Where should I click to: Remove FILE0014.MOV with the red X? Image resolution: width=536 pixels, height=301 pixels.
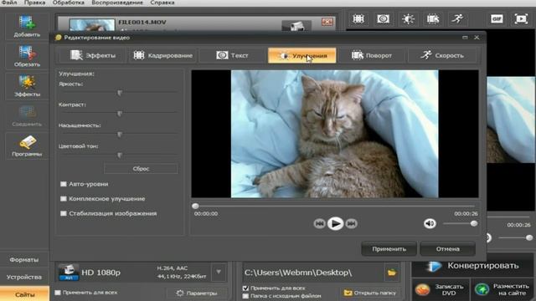coord(327,22)
